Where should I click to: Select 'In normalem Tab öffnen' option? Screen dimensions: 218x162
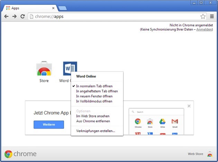(x=97, y=86)
